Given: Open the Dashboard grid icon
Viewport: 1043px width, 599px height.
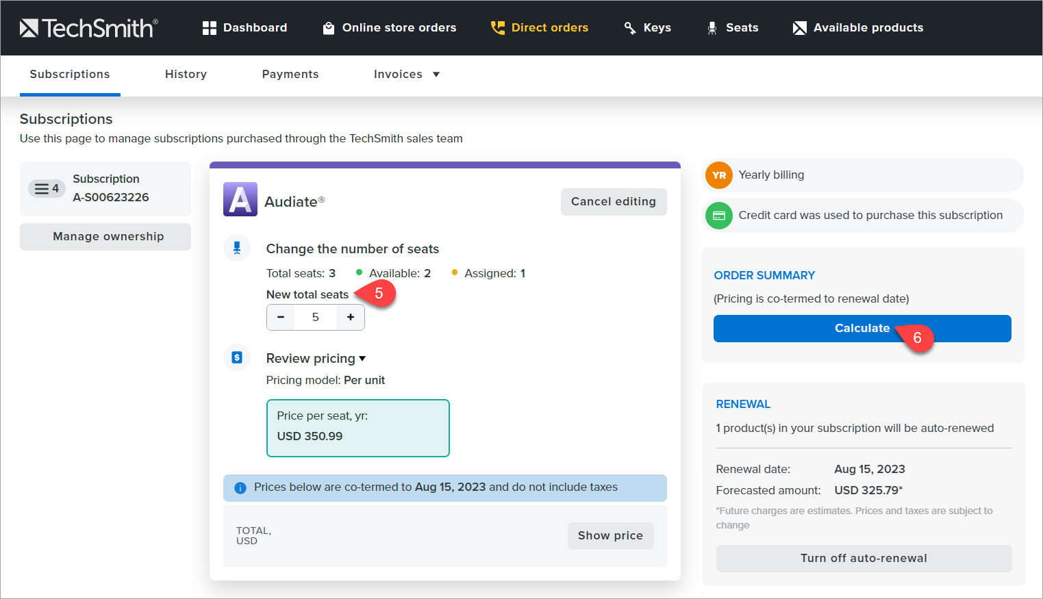Looking at the screenshot, I should (209, 27).
